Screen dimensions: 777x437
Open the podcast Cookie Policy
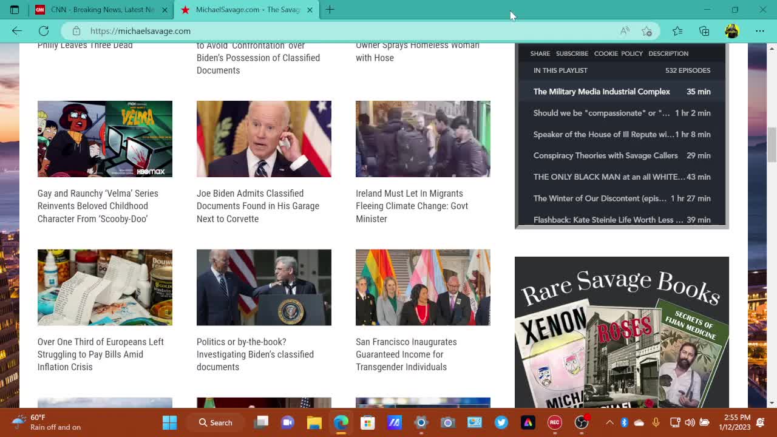tap(618, 53)
